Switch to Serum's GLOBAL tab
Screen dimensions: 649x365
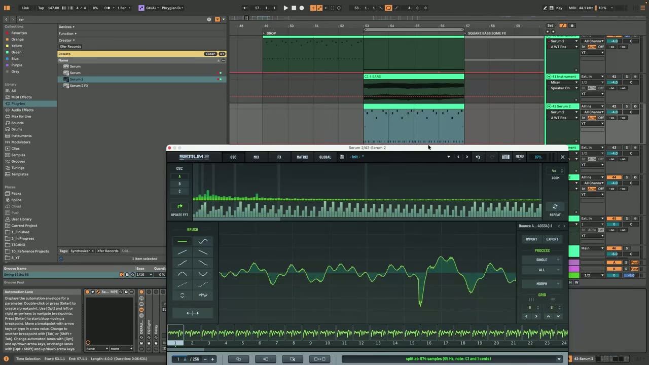pos(325,157)
